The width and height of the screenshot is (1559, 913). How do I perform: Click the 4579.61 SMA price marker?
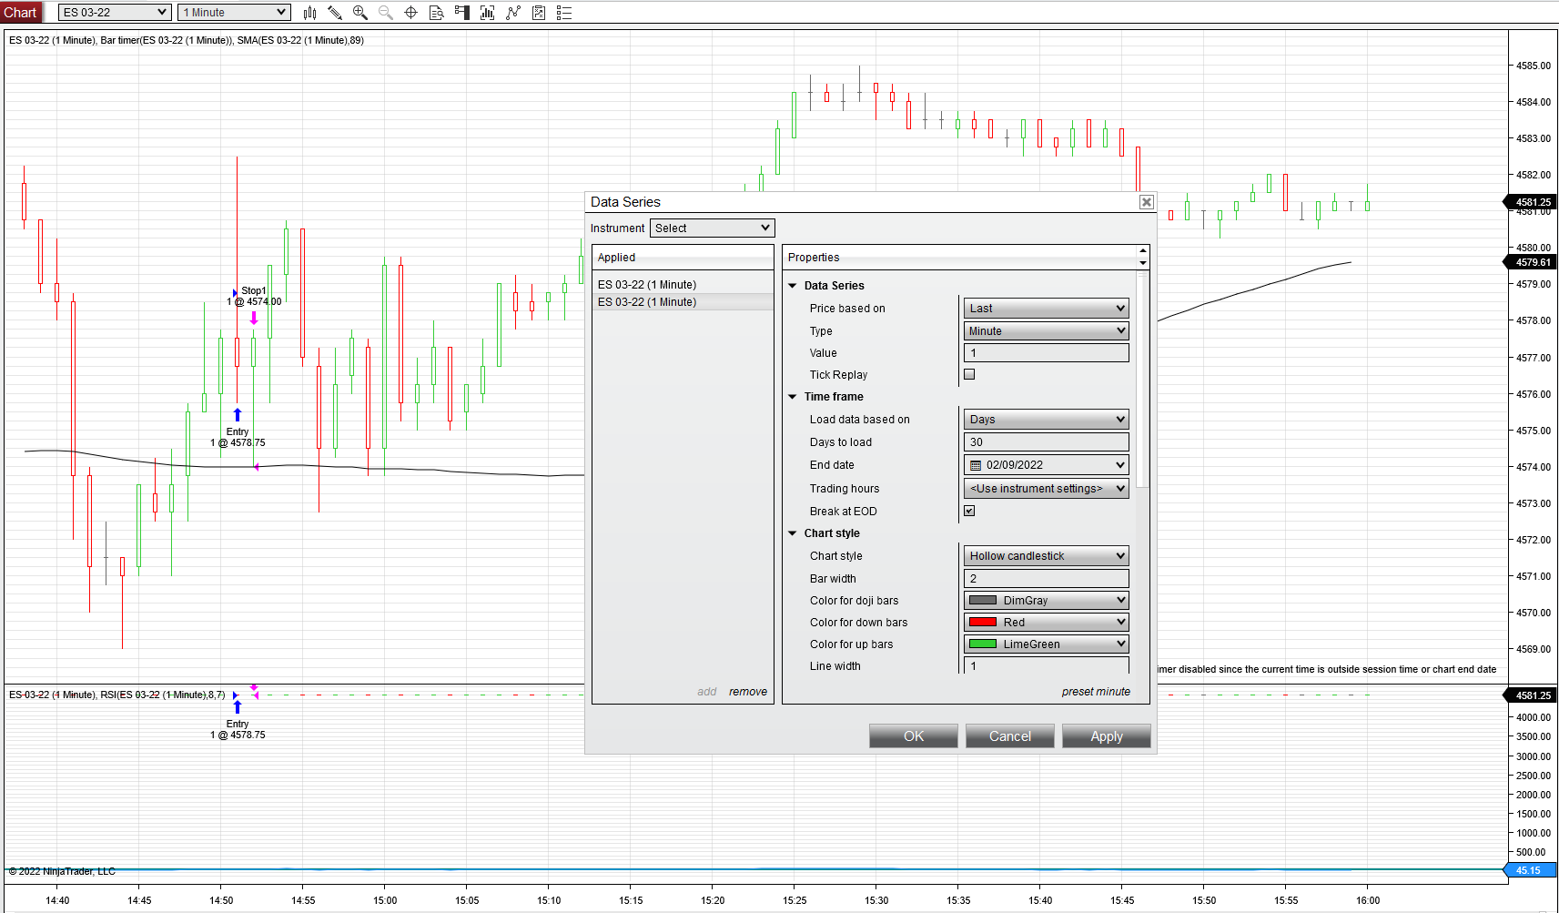click(1530, 262)
